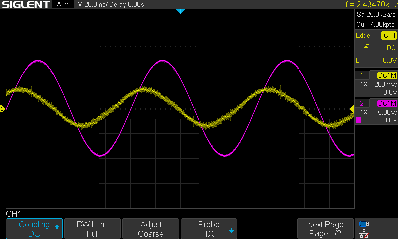The image size is (398, 239).
Task: Click the blue trigger position marker
Action: pos(180,11)
